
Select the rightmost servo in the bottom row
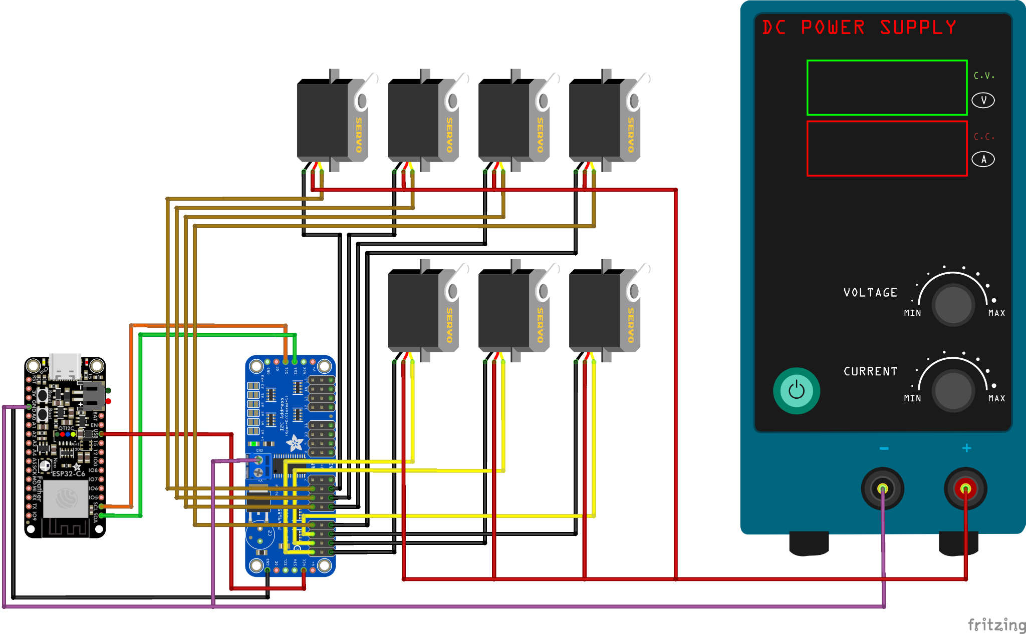coord(609,310)
